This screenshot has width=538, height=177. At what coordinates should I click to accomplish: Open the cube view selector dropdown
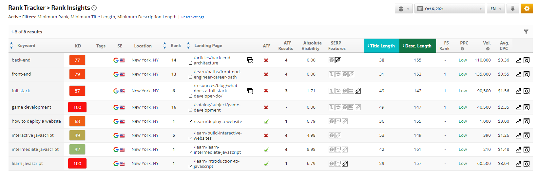point(403,9)
